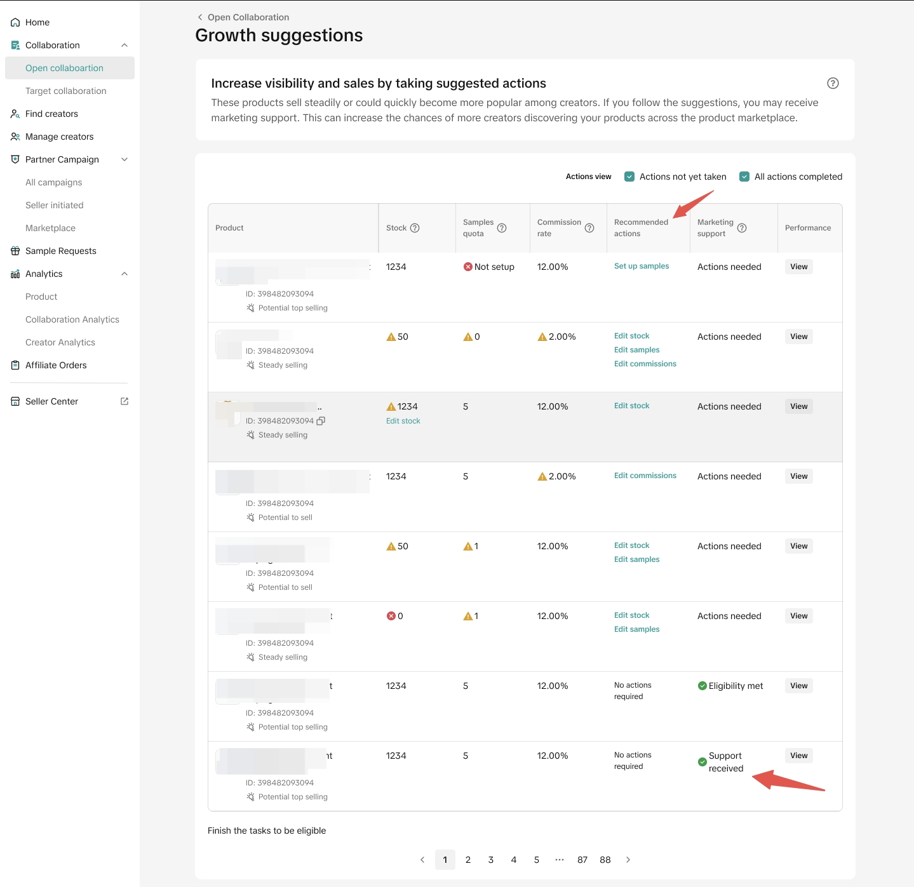Open Seller Center external link icon

point(124,401)
